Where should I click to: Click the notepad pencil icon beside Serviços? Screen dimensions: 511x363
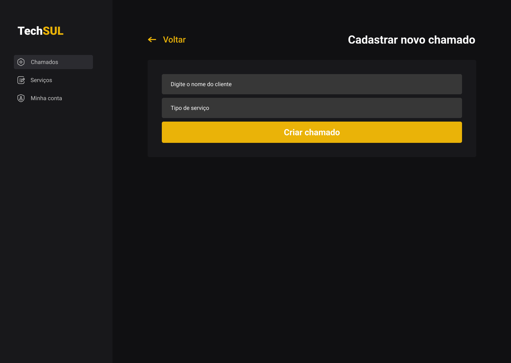[x=21, y=80]
